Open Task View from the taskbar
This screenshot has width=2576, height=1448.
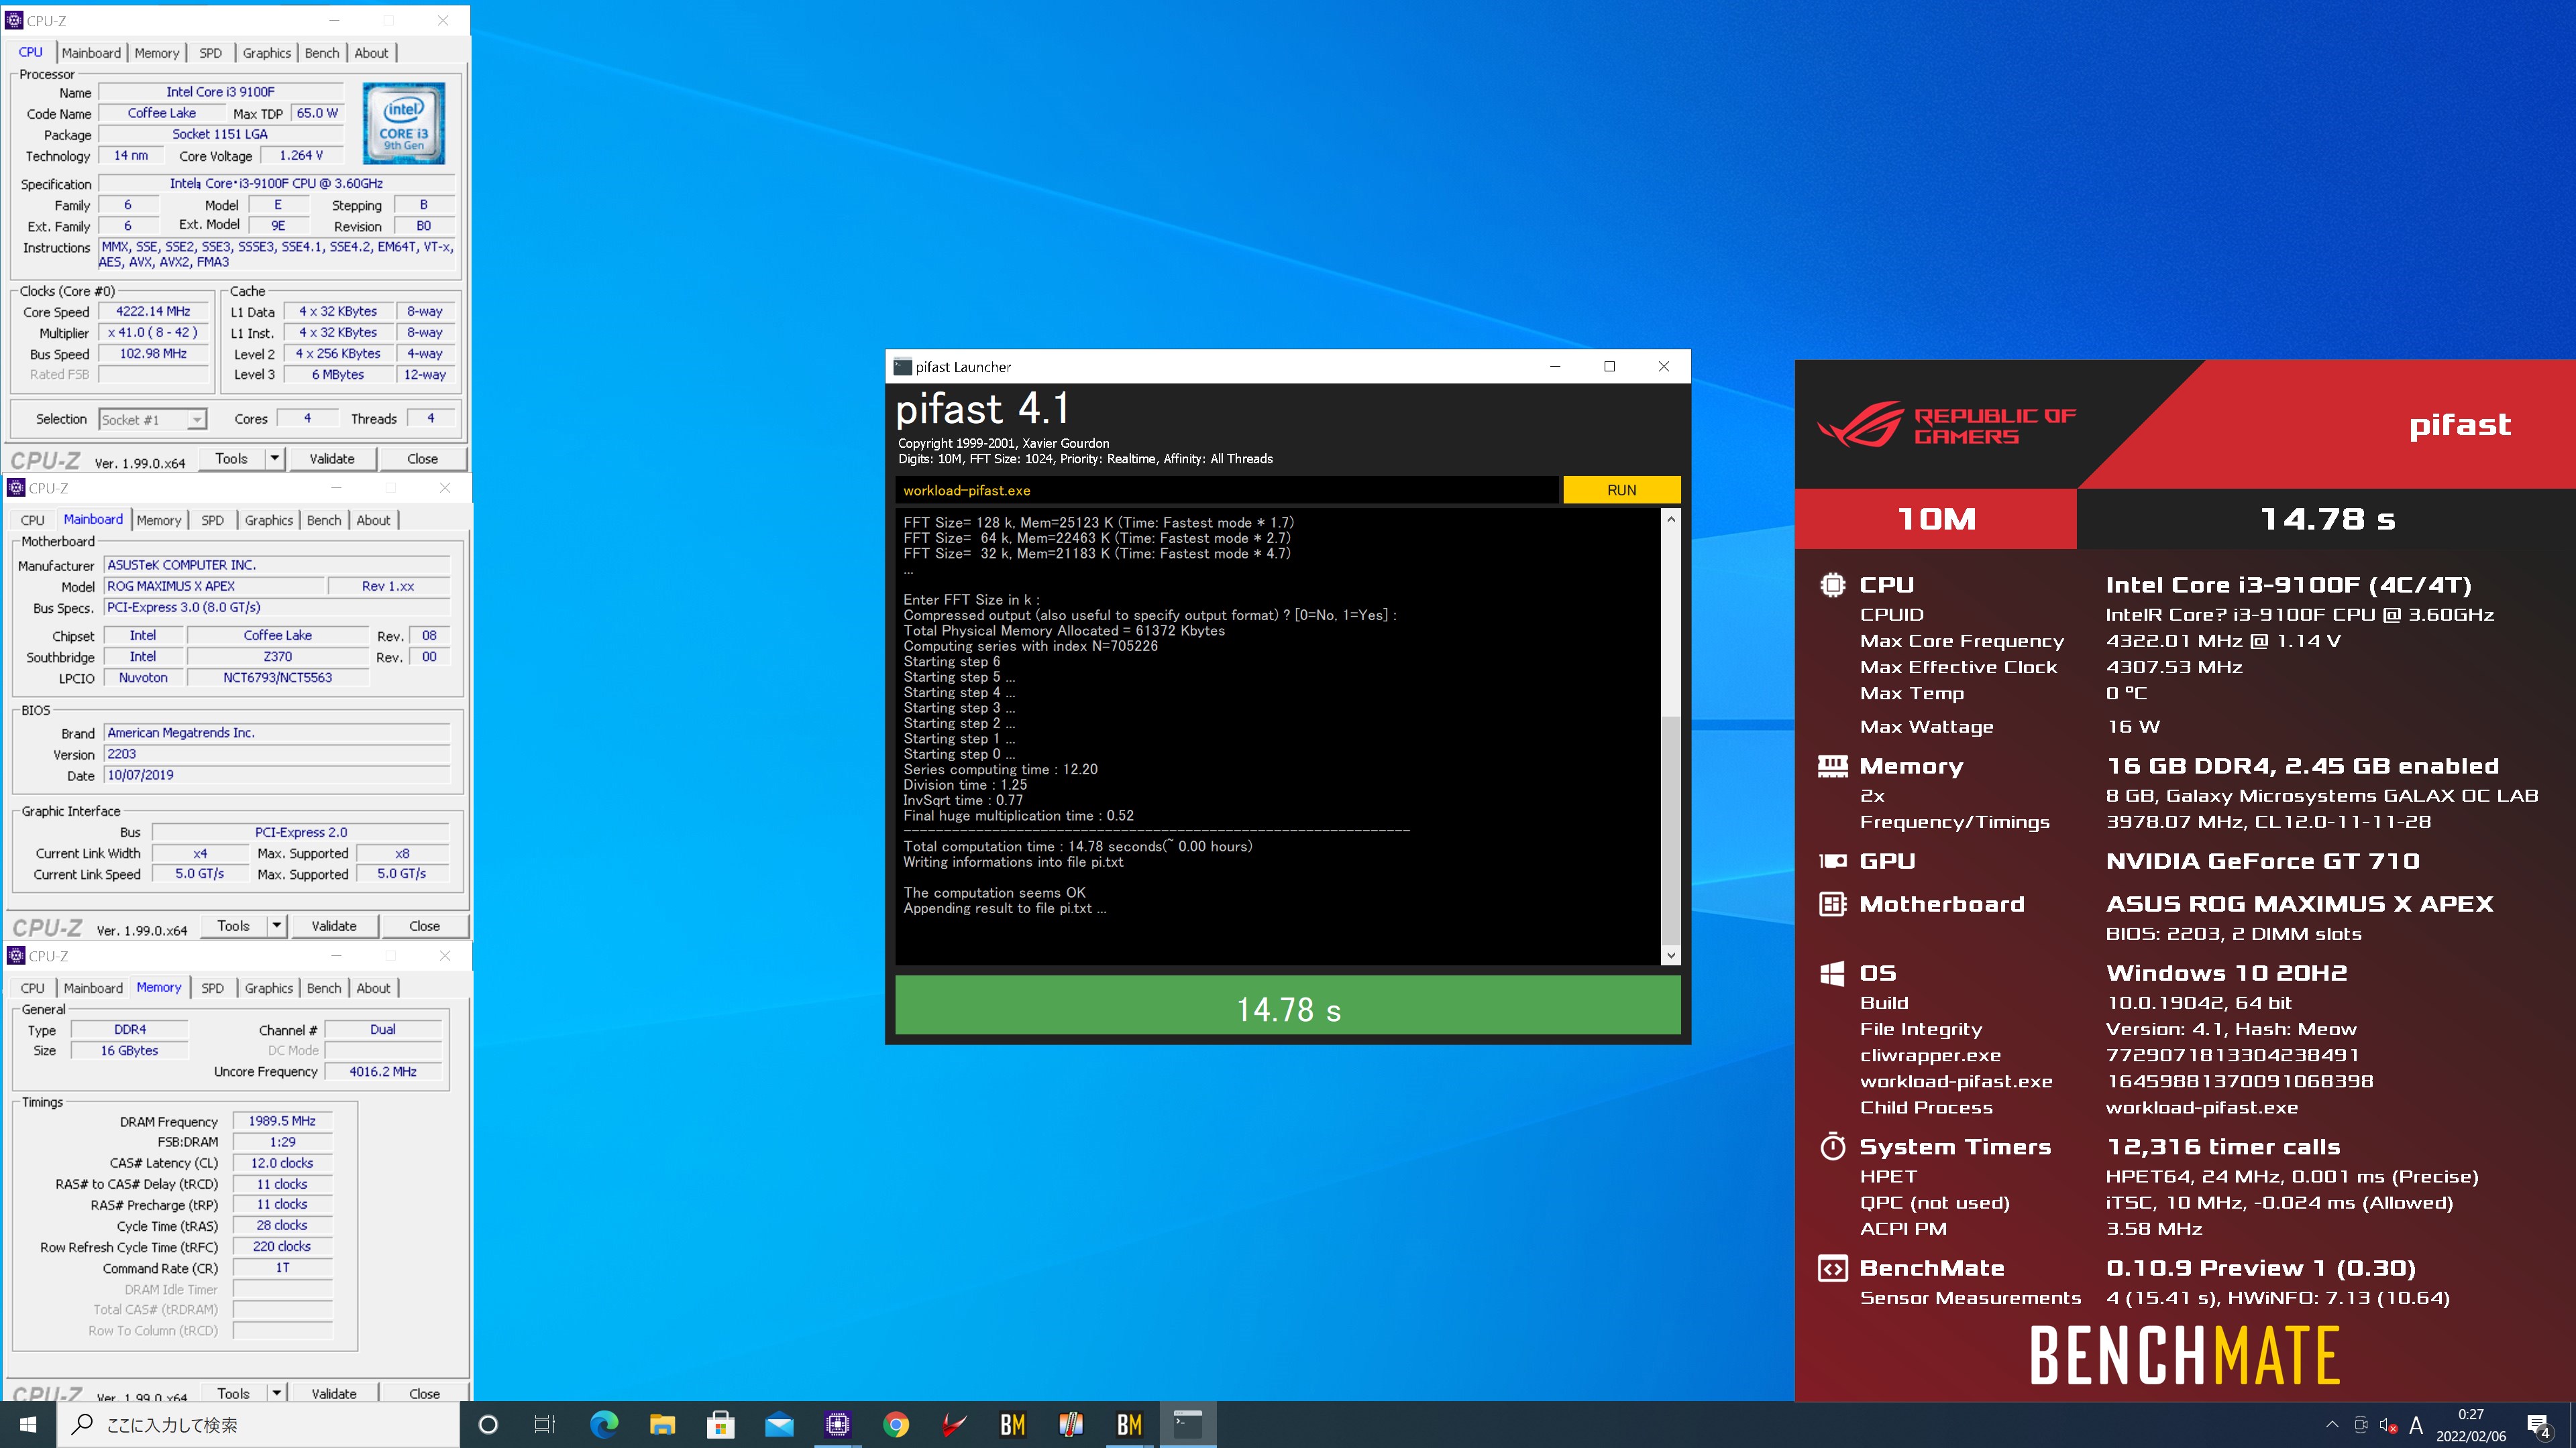[x=545, y=1424]
